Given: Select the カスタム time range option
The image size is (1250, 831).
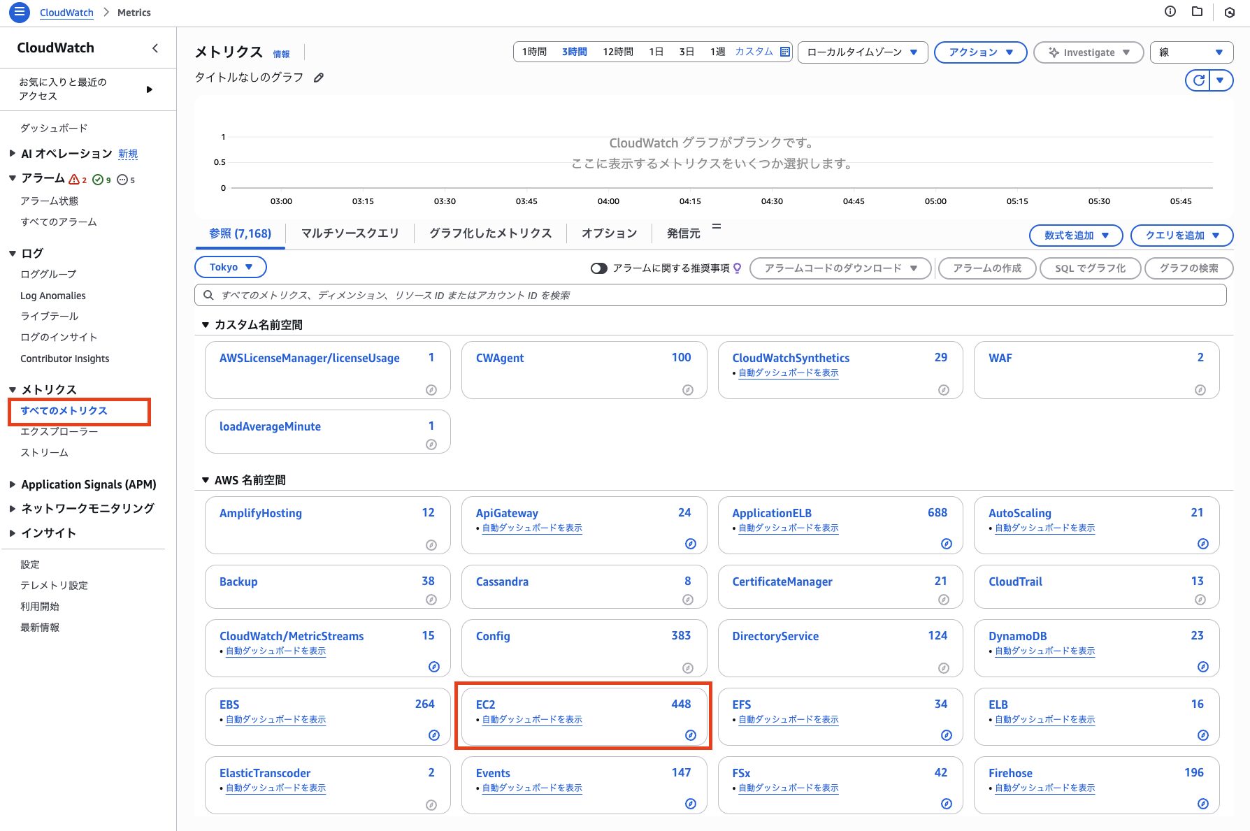Looking at the screenshot, I should (x=754, y=52).
